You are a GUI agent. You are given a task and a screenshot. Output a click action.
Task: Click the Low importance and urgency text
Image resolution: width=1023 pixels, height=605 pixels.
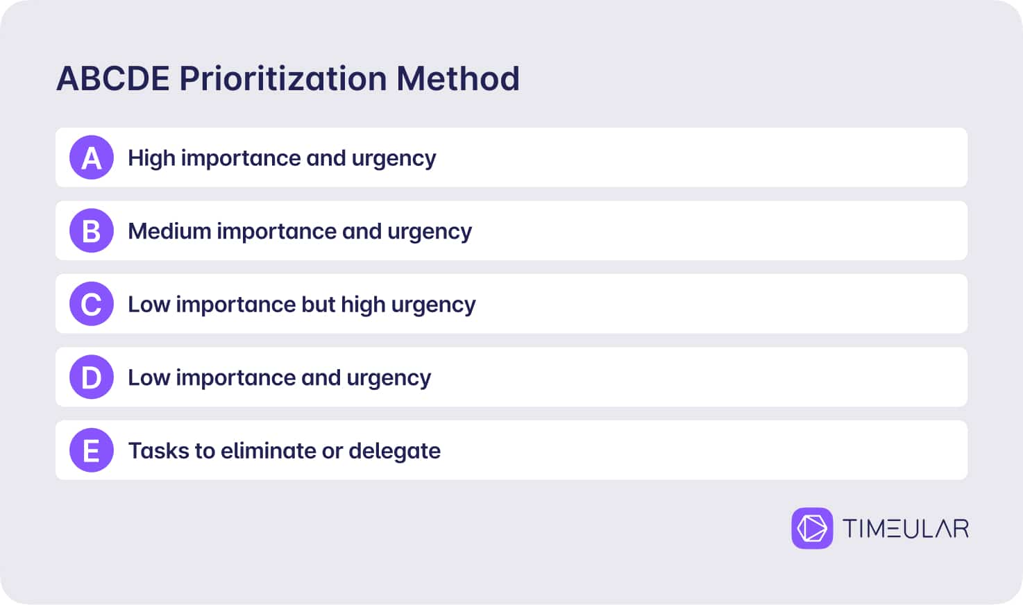[x=279, y=377]
